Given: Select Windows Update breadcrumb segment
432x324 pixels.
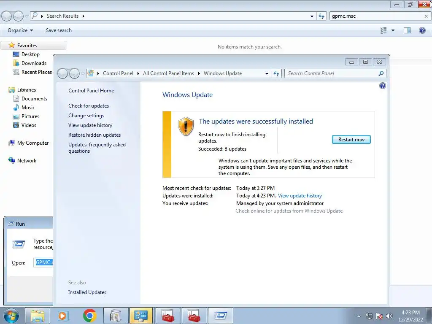Looking at the screenshot, I should coord(223,73).
